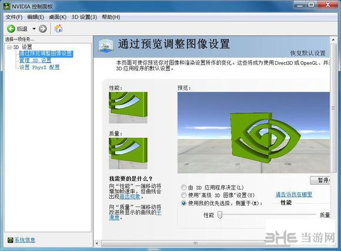Click the 锯齿现象 hyperlink
The width and height of the screenshot is (341, 251).
129,196
